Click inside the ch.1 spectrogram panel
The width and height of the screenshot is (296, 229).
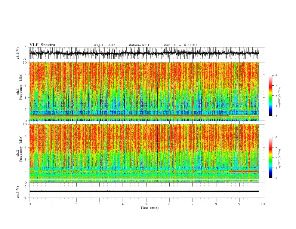[x=144, y=91]
